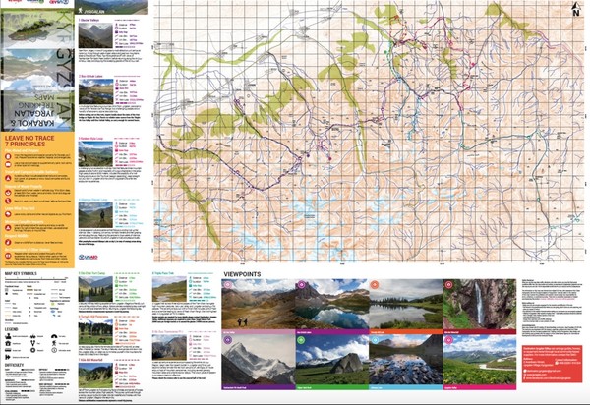590x405 pixels.
Task: Click the north arrow compass on the map
Action: [x=575, y=11]
